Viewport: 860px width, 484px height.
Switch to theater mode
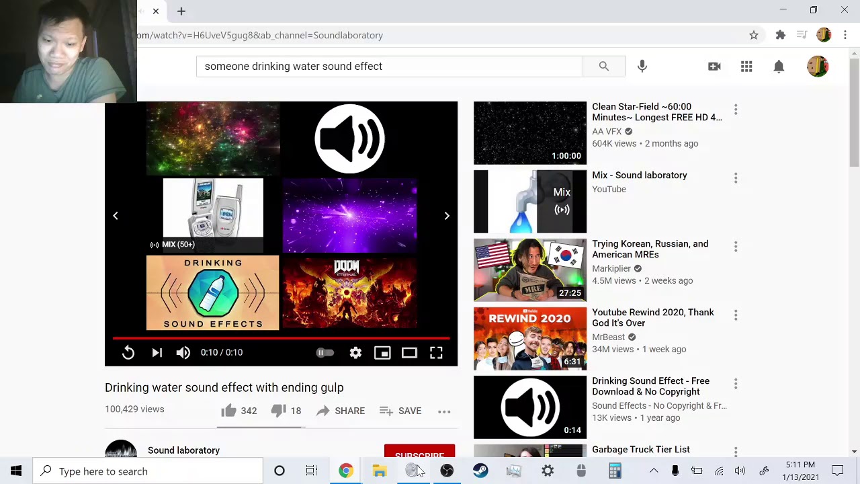(x=409, y=352)
